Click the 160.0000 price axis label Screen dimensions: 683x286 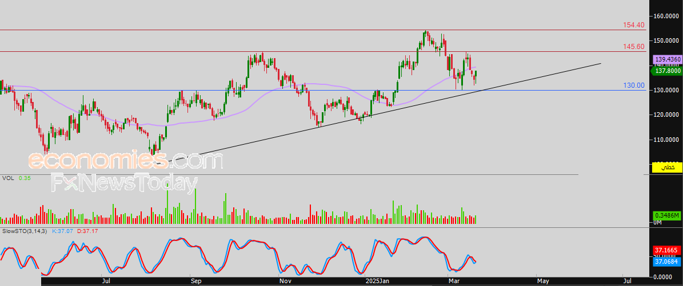[667, 17]
